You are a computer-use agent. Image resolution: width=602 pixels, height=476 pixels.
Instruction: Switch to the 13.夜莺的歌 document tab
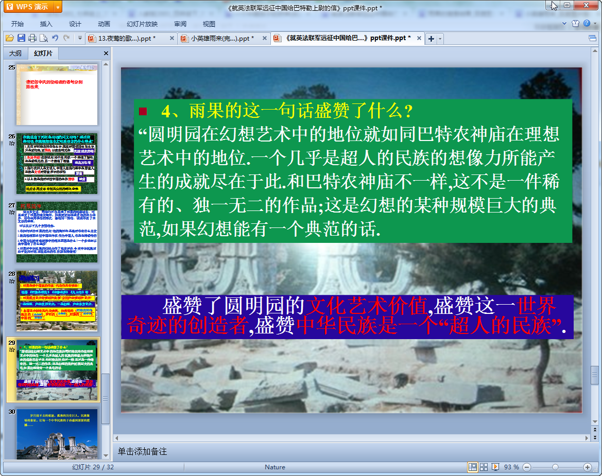point(127,39)
